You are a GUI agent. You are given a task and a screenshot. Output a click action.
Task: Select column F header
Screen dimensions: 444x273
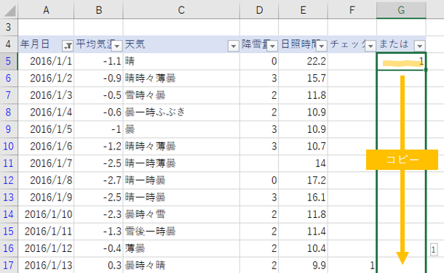(352, 10)
